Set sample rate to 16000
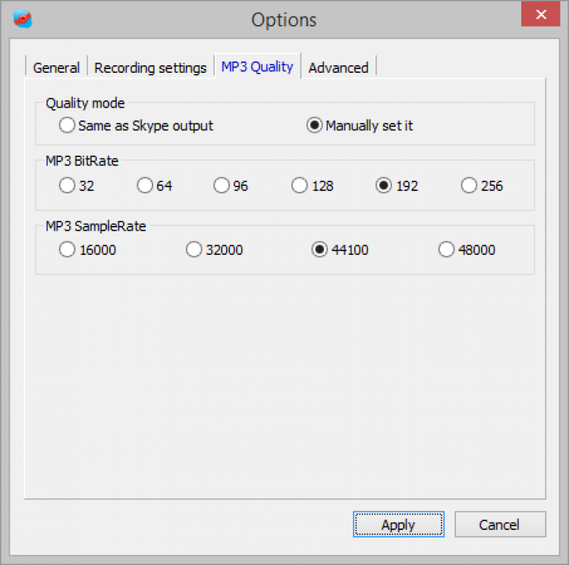 (x=68, y=250)
